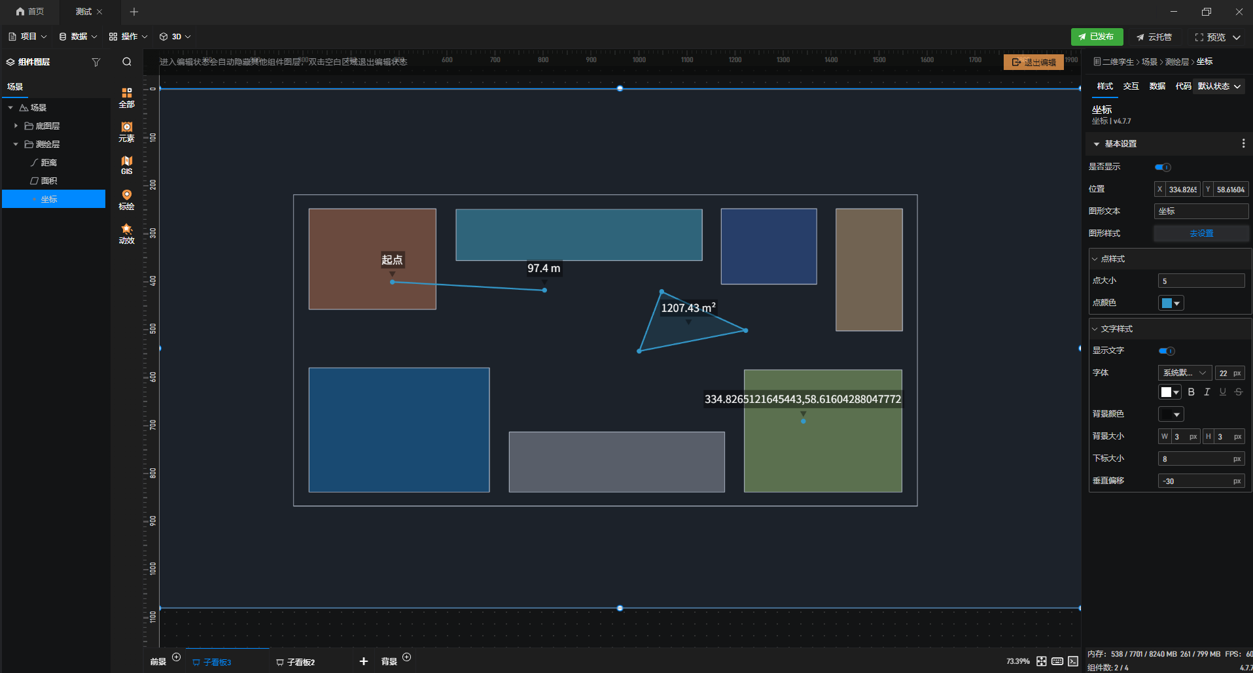Click the 垂直偏移 vertical offset field
This screenshot has width=1253, height=673.
[x=1201, y=481]
